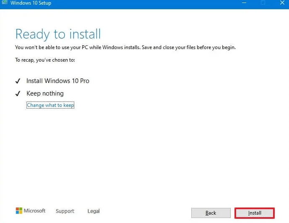Select the Ready to install heading
This screenshot has height=223, width=289.
58,34
